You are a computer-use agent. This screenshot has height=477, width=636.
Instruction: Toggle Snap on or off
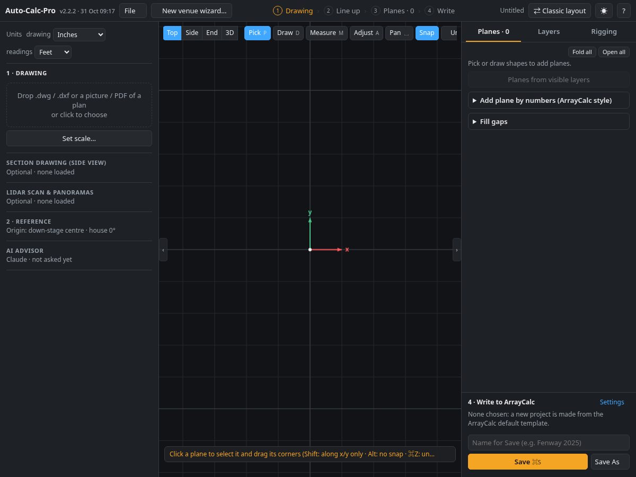pyautogui.click(x=427, y=33)
